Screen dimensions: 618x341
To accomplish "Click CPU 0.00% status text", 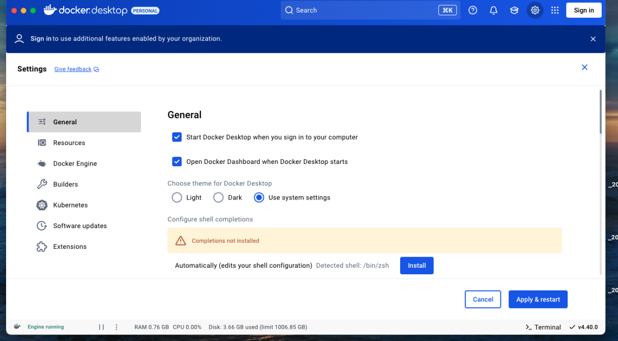I will [187, 327].
